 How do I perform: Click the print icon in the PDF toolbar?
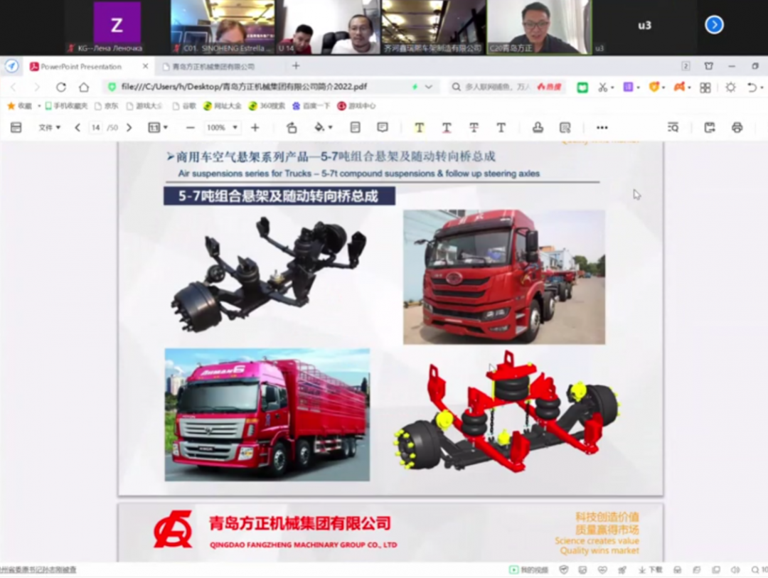pyautogui.click(x=738, y=127)
